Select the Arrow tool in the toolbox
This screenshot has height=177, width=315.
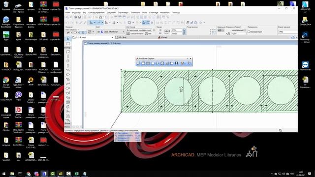click(x=68, y=39)
